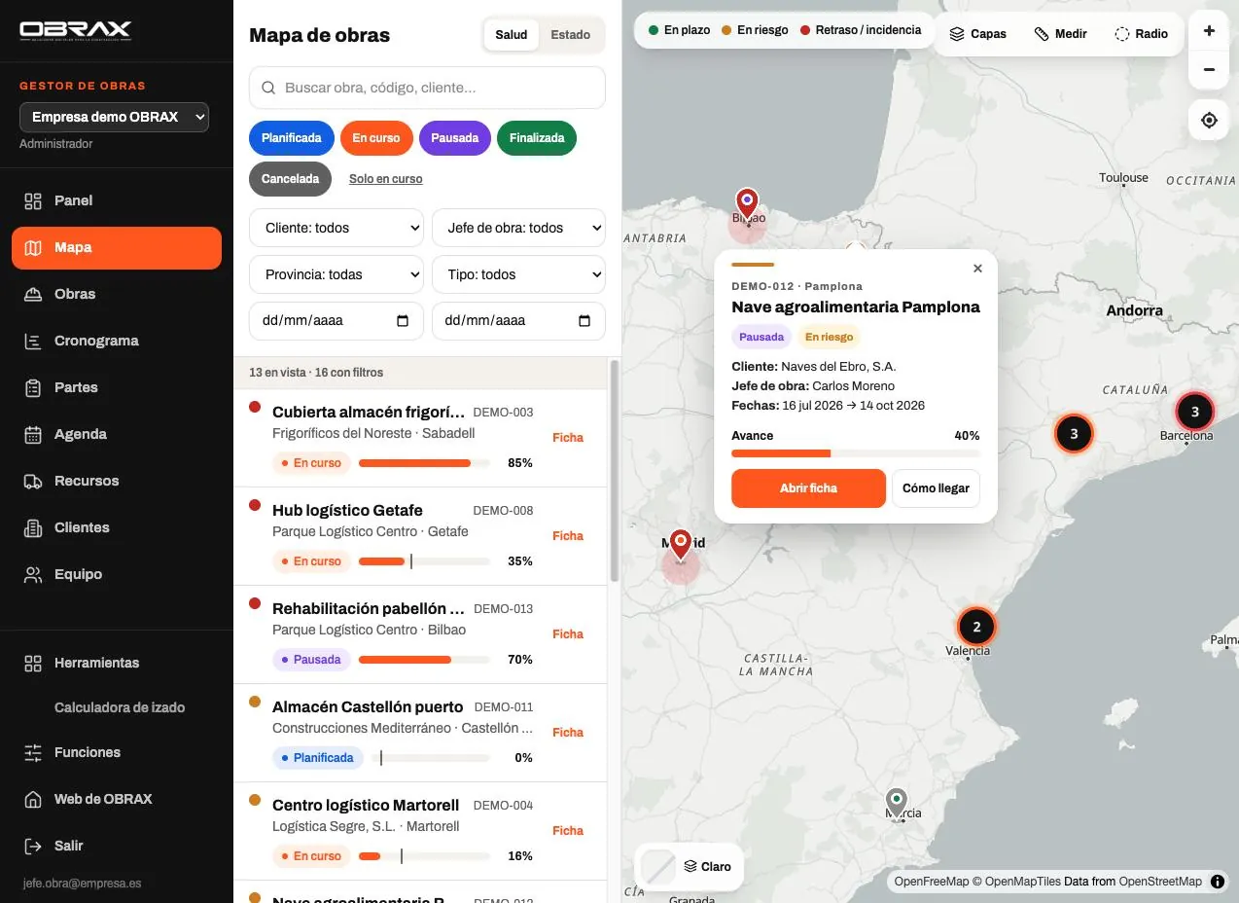Toggle the Finalizada status filter

(x=537, y=138)
